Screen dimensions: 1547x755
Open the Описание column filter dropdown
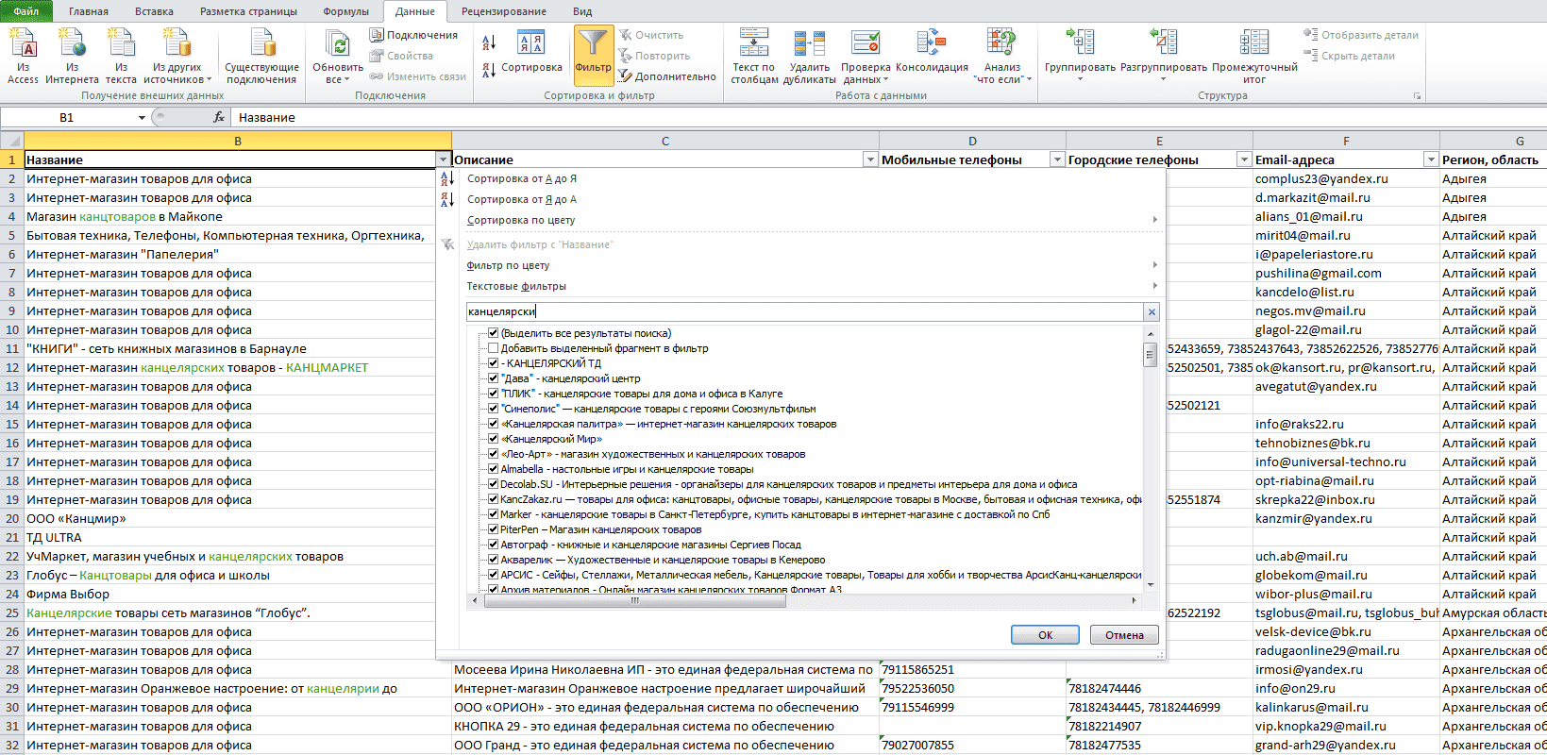(870, 159)
